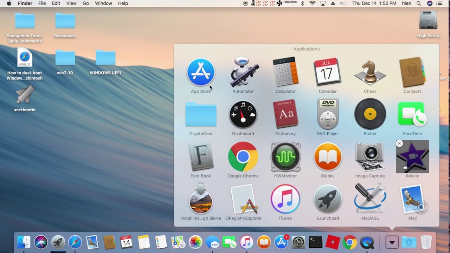450x253 pixels.
Task: Open iBooks in the Applications stack
Action: (x=328, y=157)
